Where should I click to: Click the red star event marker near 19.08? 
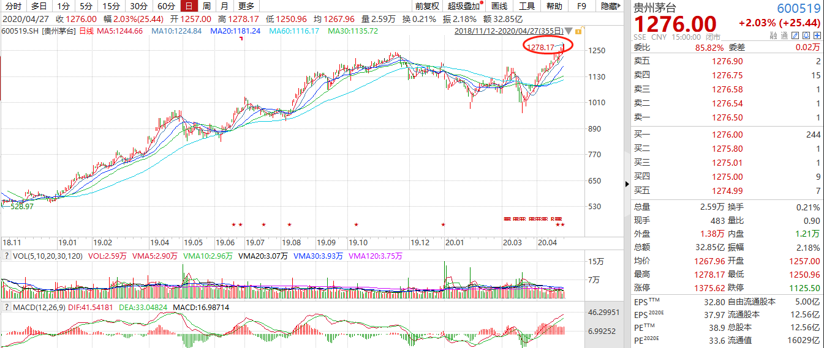point(289,225)
